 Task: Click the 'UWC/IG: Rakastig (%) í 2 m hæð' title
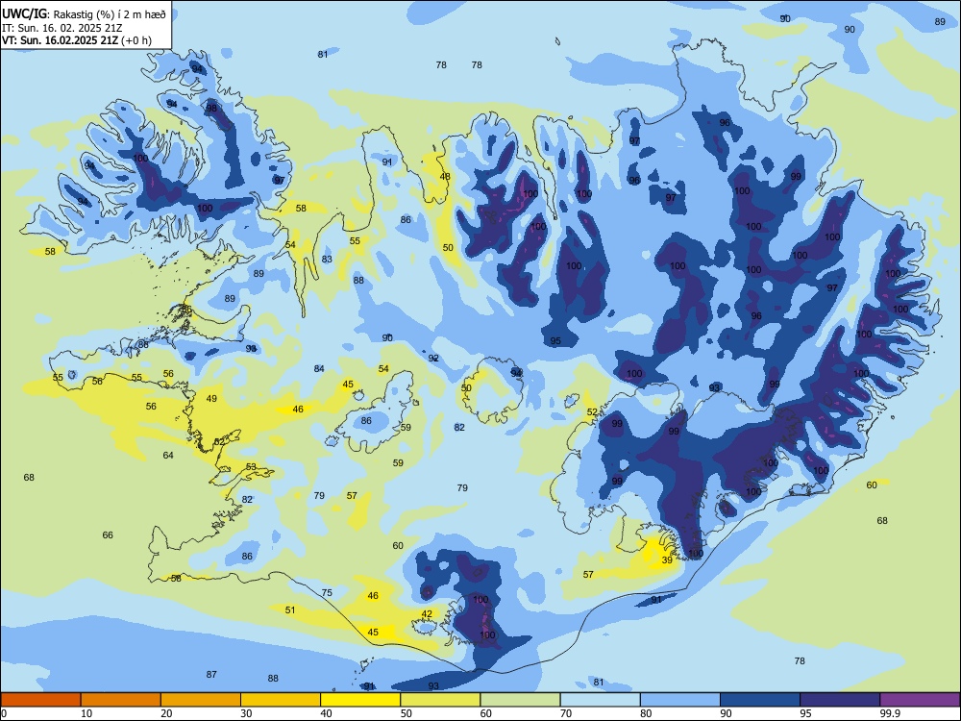click(84, 14)
